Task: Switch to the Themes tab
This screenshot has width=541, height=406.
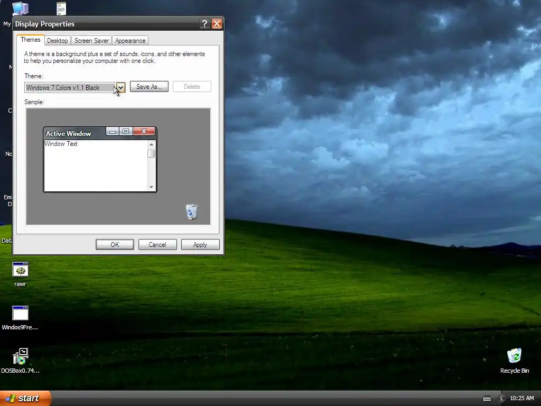Action: [x=30, y=40]
